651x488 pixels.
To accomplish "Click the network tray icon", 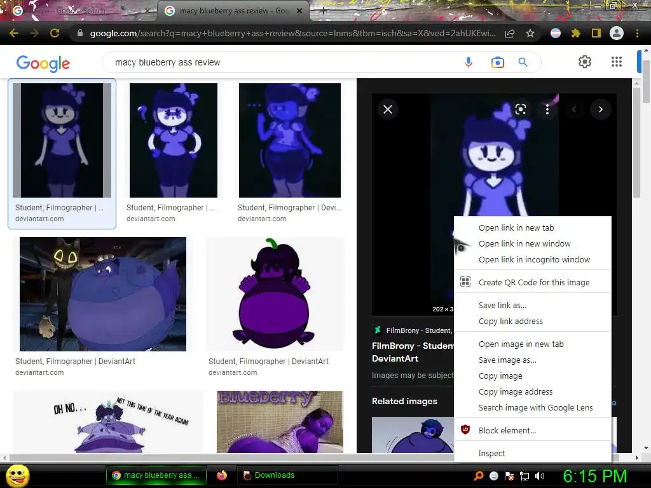I will tap(524, 476).
